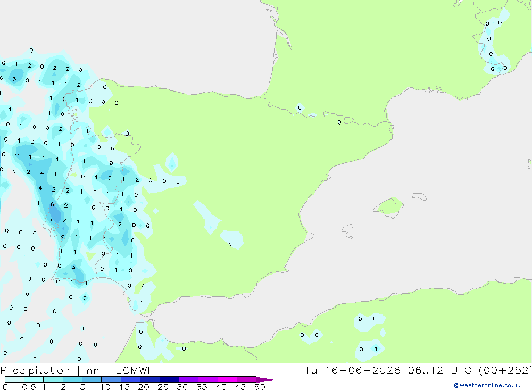The height and width of the screenshot is (390, 532).
Task: Click the 10–15 mm legend color swatch
Action: click(111, 379)
